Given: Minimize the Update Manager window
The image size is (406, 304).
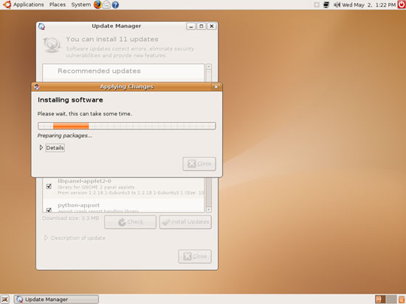Looking at the screenshot, I should coord(191,26).
